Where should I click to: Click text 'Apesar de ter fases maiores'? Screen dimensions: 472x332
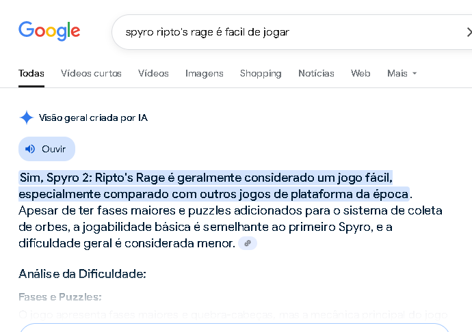tap(96, 210)
